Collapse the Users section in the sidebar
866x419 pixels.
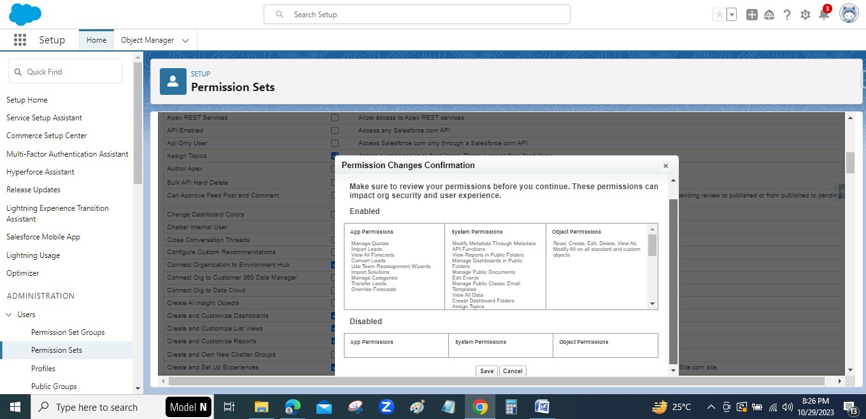coord(9,315)
